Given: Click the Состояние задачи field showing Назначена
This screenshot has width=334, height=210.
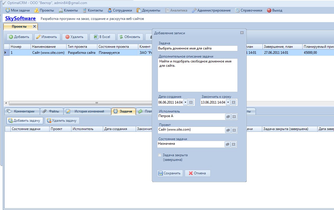Looking at the screenshot, I should coord(191,144).
